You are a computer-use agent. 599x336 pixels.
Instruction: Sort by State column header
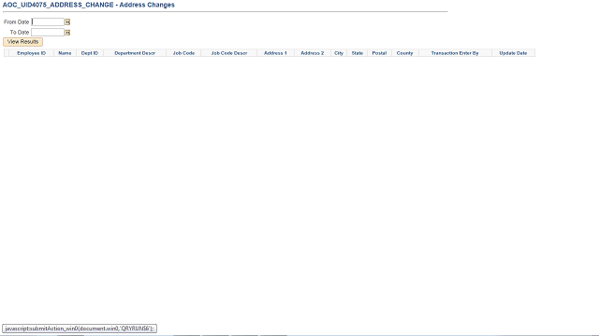[x=358, y=53]
